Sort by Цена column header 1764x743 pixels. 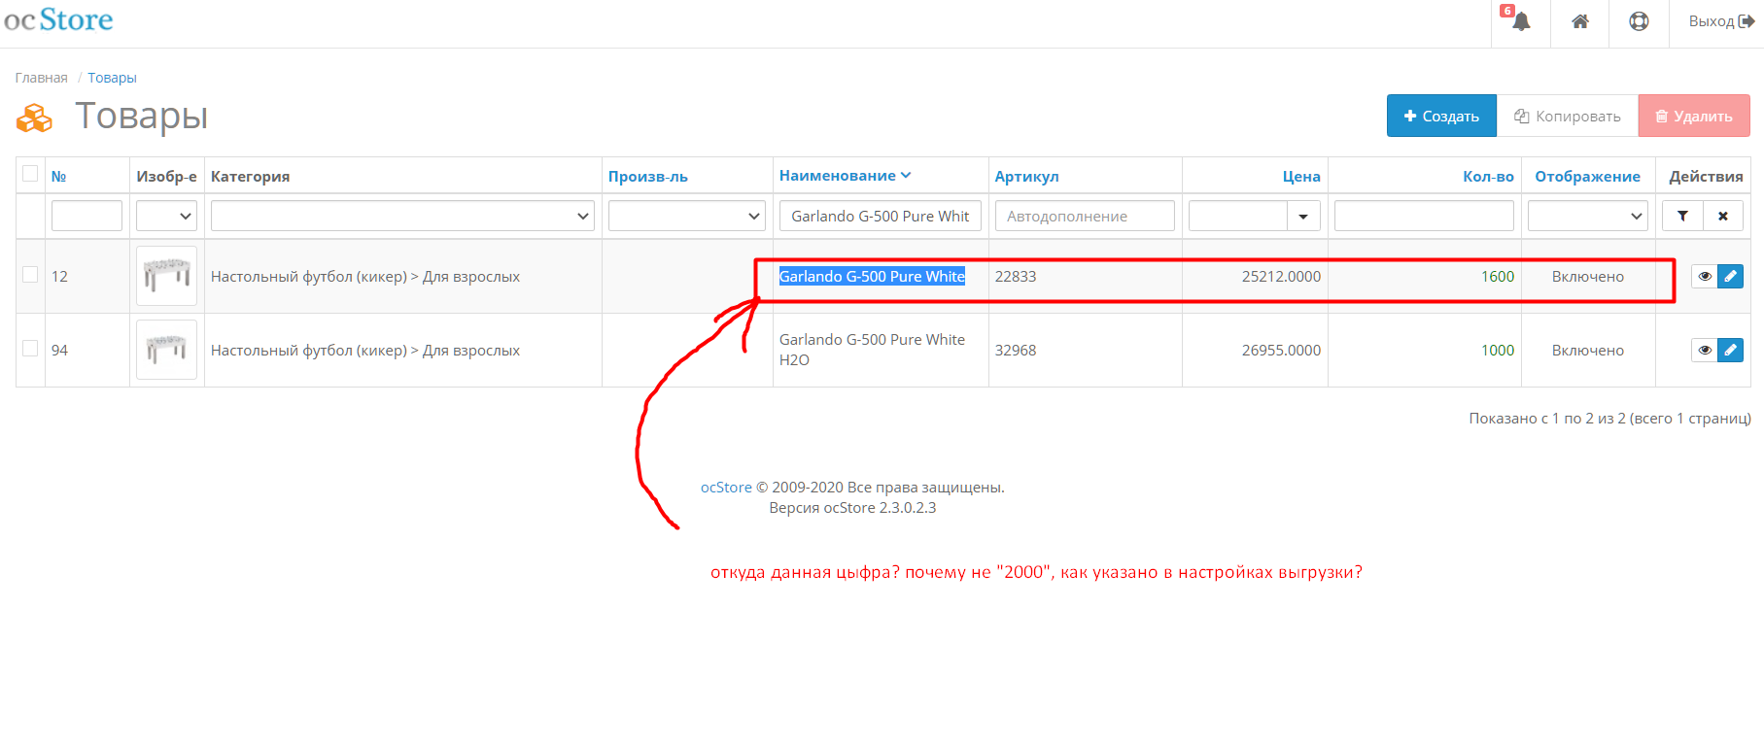1301,177
